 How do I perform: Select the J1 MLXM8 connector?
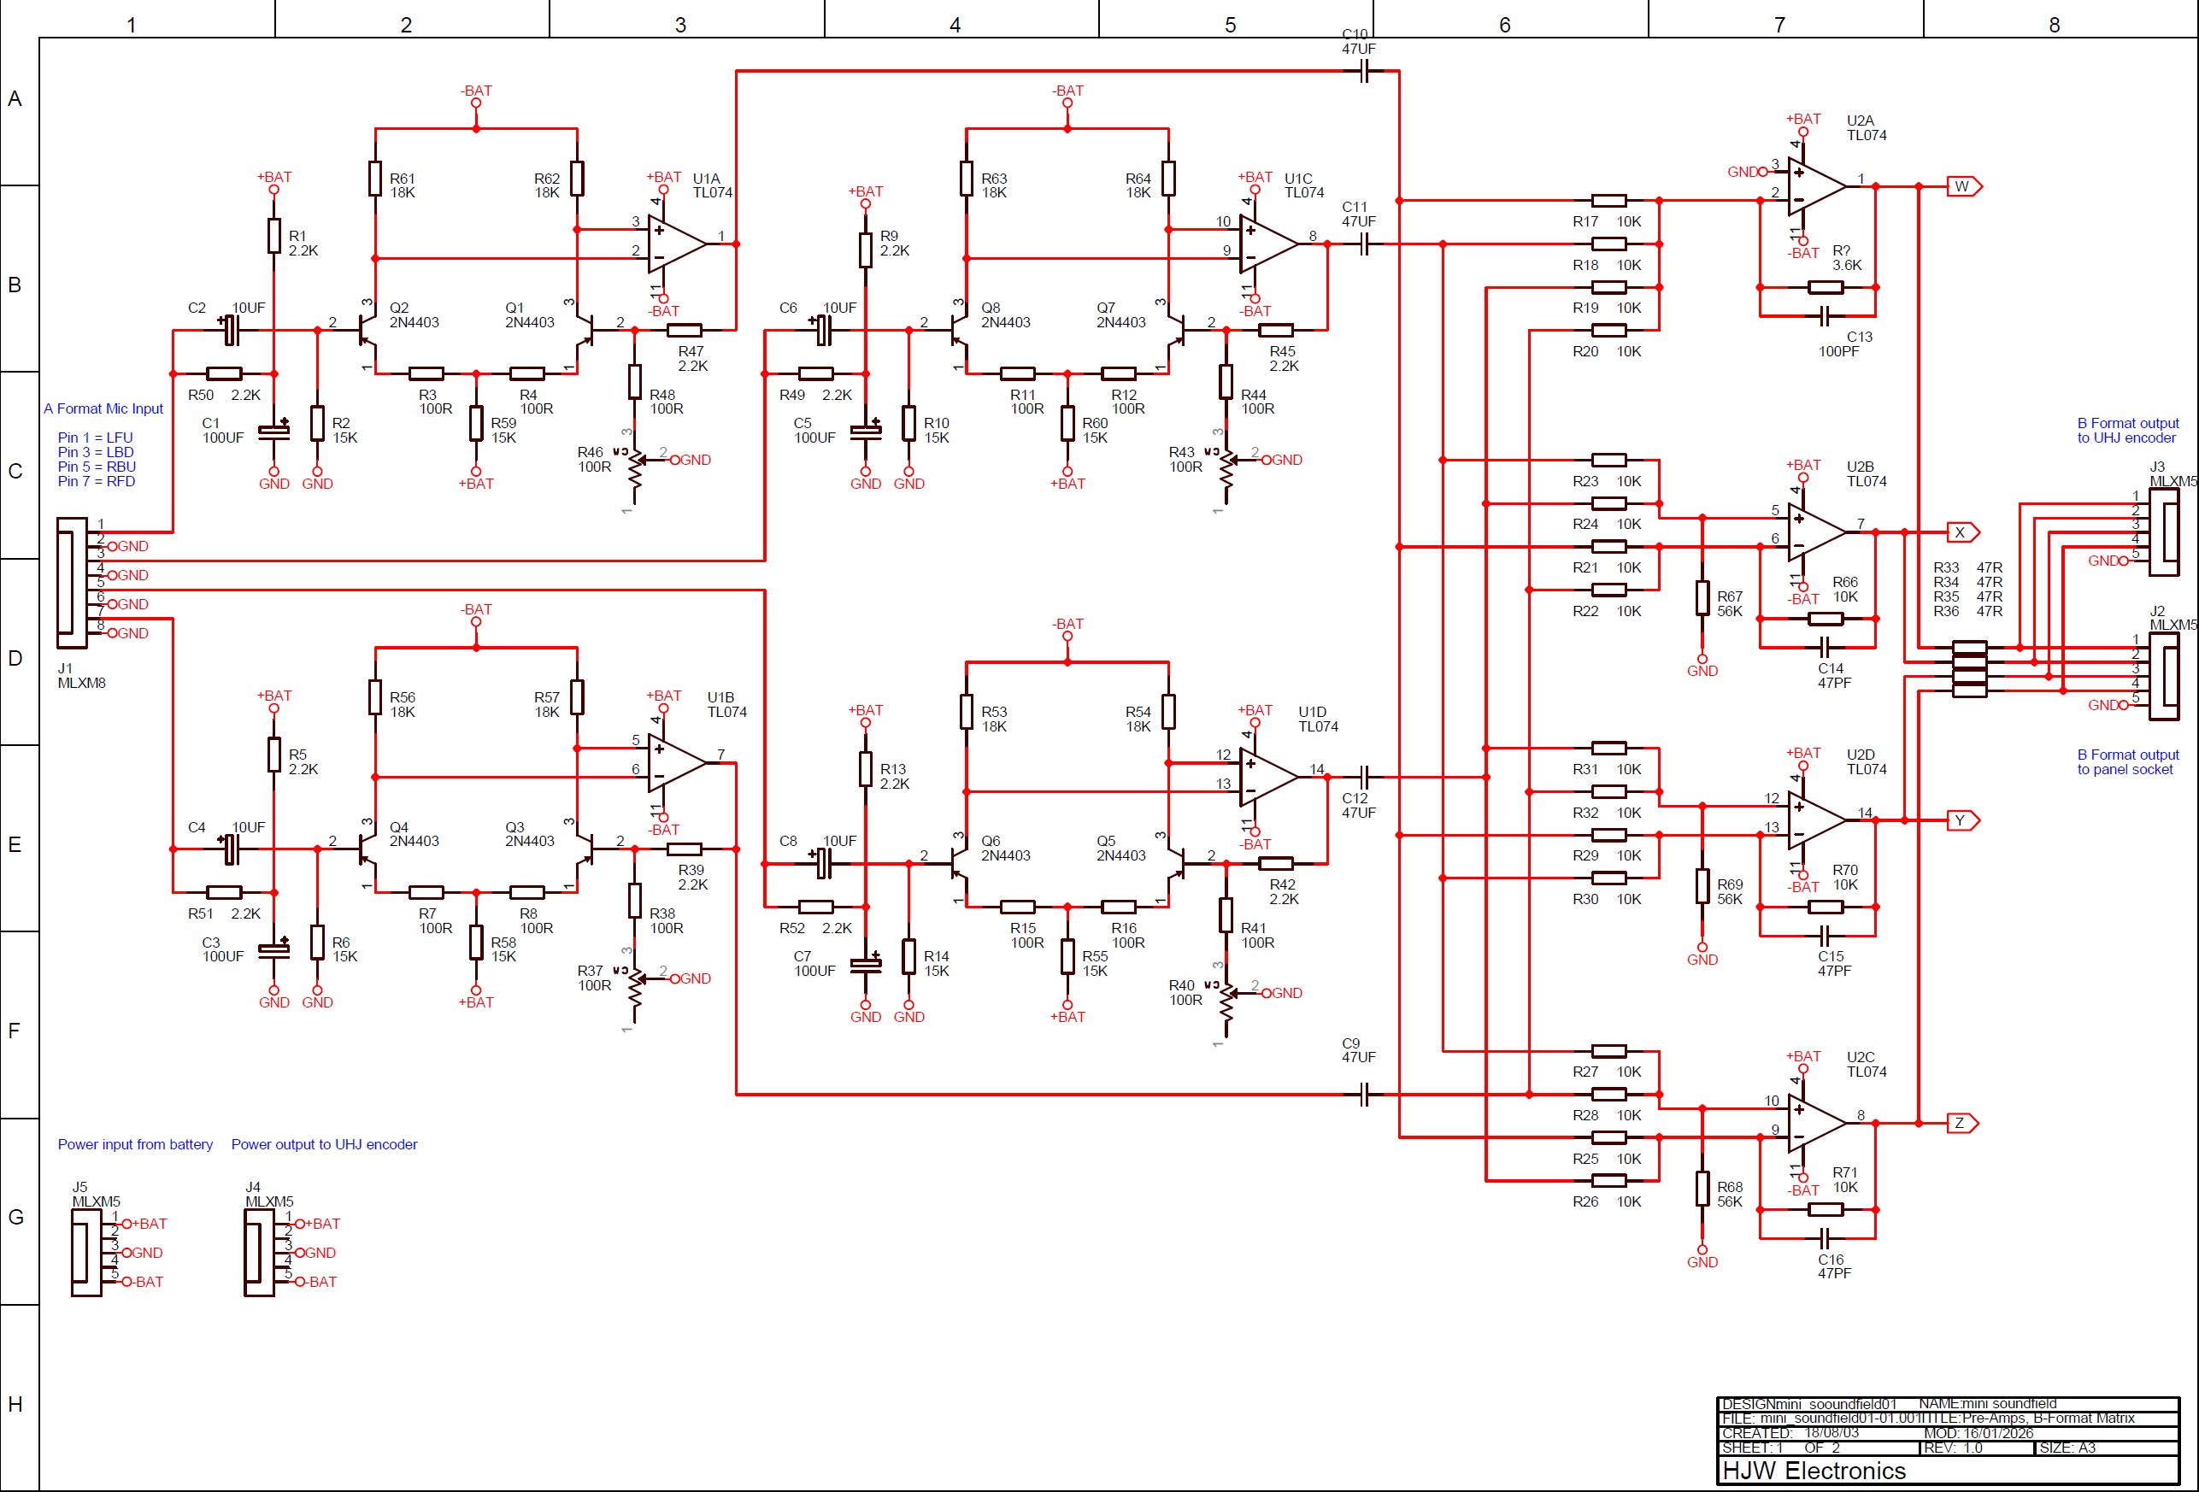click(72, 582)
